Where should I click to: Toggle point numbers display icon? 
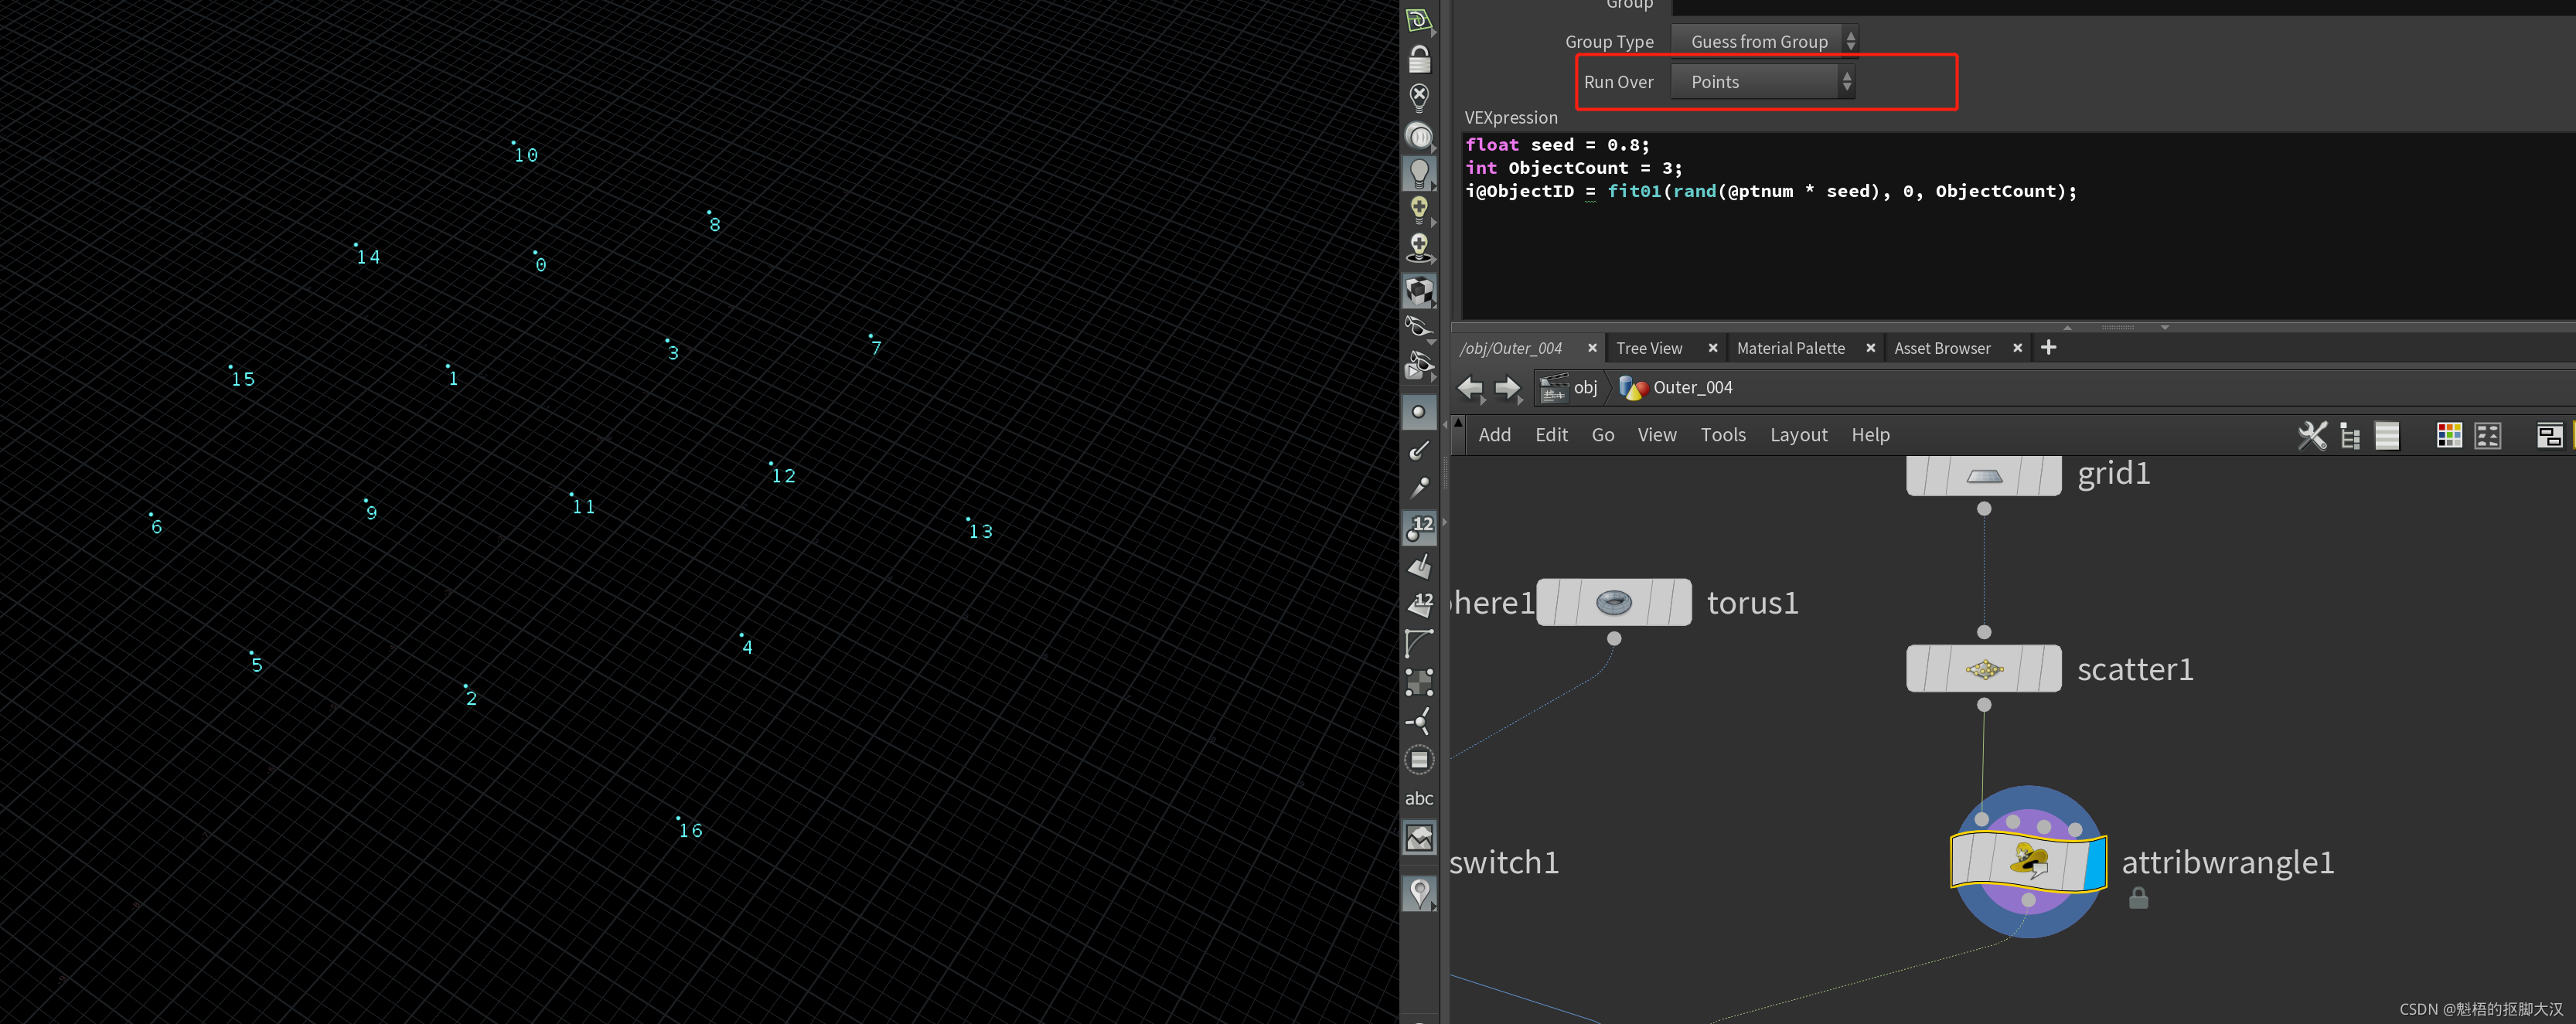(x=1419, y=527)
